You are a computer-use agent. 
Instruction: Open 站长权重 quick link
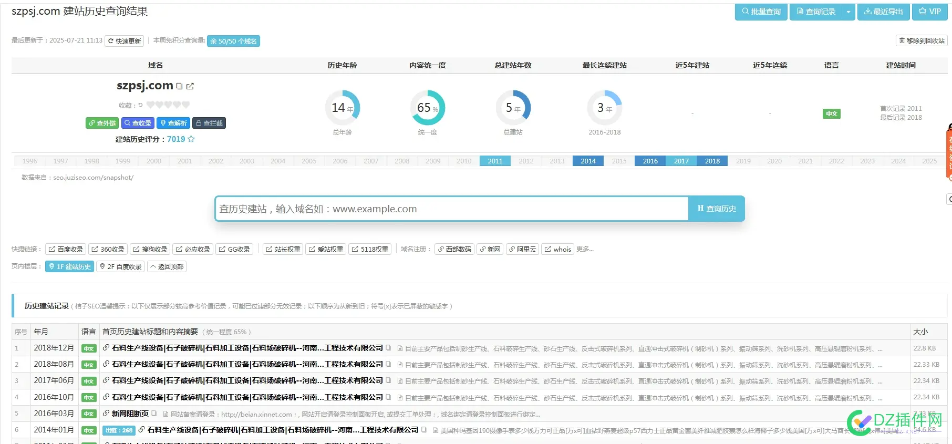(283, 249)
